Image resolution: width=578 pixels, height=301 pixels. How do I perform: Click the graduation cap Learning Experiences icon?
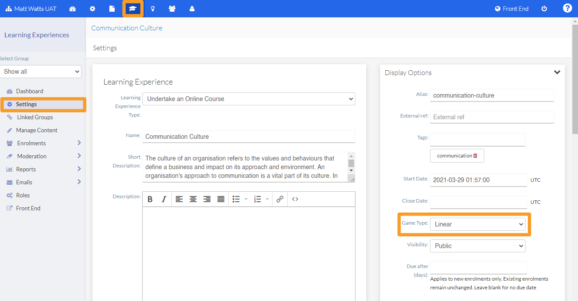[x=133, y=9]
